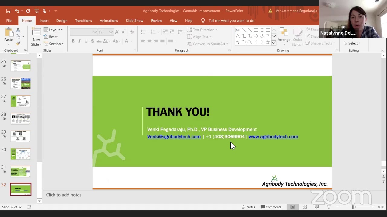Start Slide Show from status bar
Viewport: 387px width, 217px height.
click(x=329, y=207)
